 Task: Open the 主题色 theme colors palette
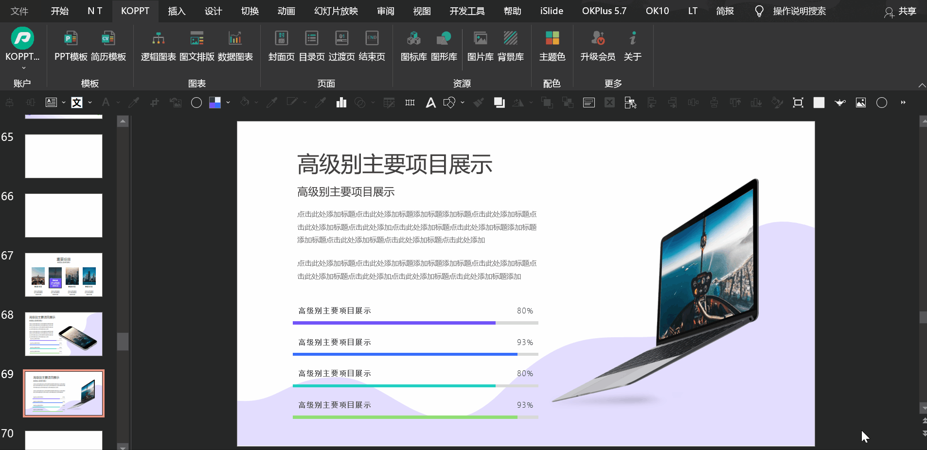(553, 46)
